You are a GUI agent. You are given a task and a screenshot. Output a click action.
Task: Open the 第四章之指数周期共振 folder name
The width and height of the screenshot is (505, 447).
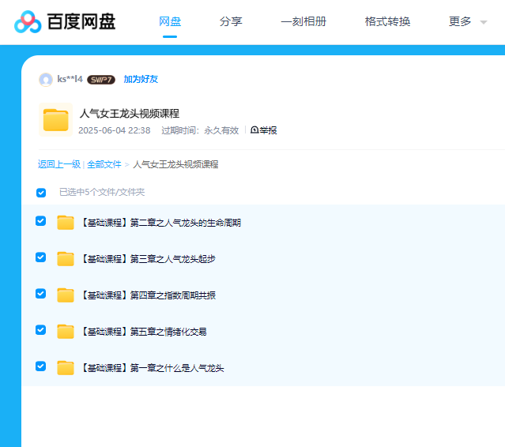149,295
